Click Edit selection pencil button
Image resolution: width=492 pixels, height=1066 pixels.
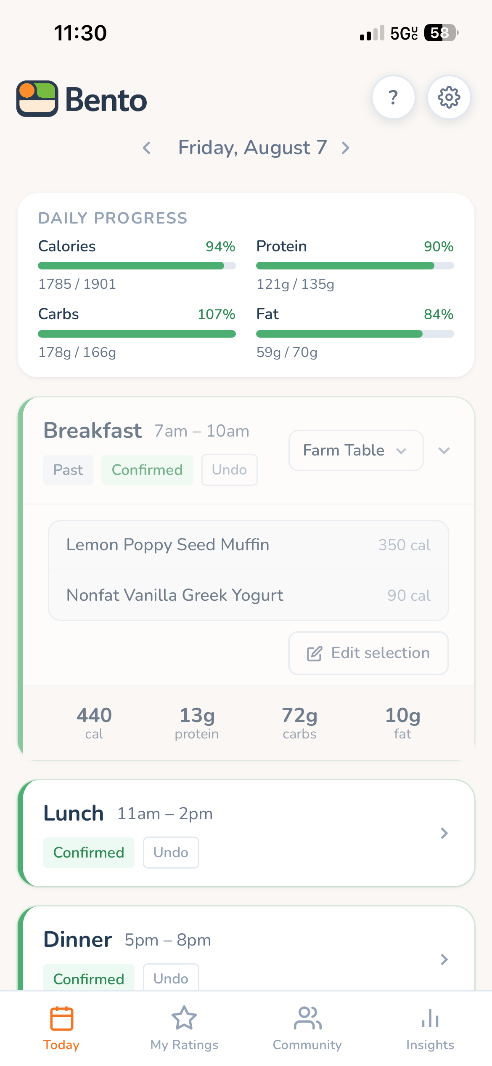pos(368,653)
